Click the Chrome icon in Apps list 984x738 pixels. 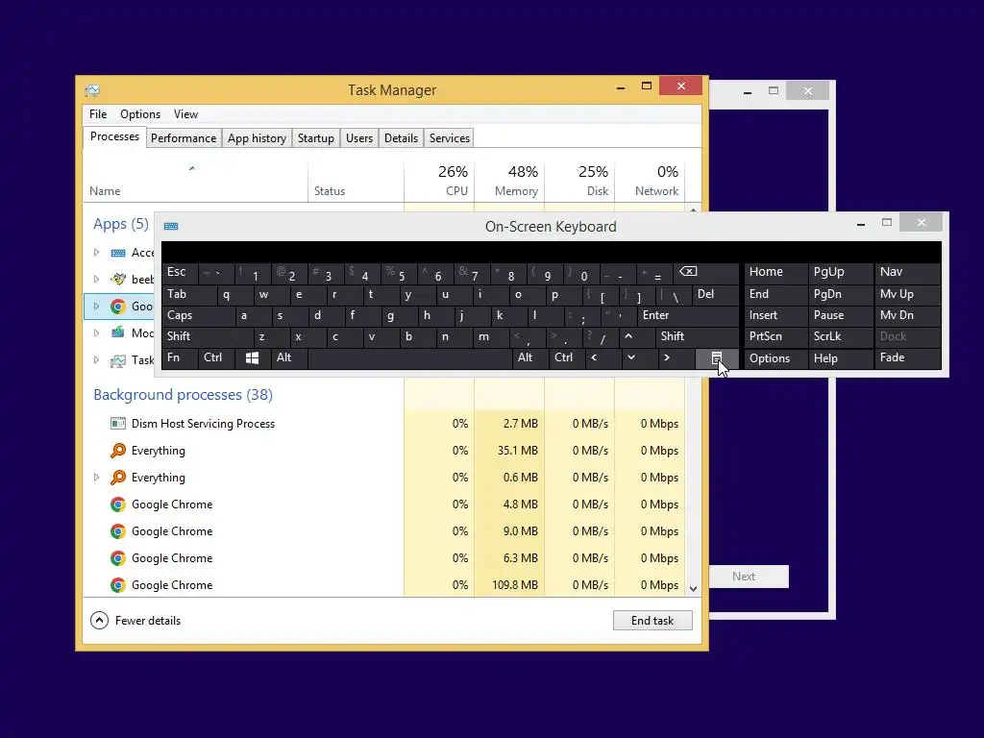(118, 307)
